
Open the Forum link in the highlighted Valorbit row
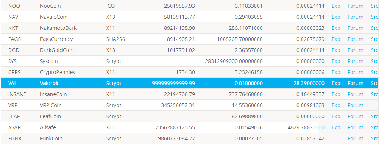click(355, 84)
